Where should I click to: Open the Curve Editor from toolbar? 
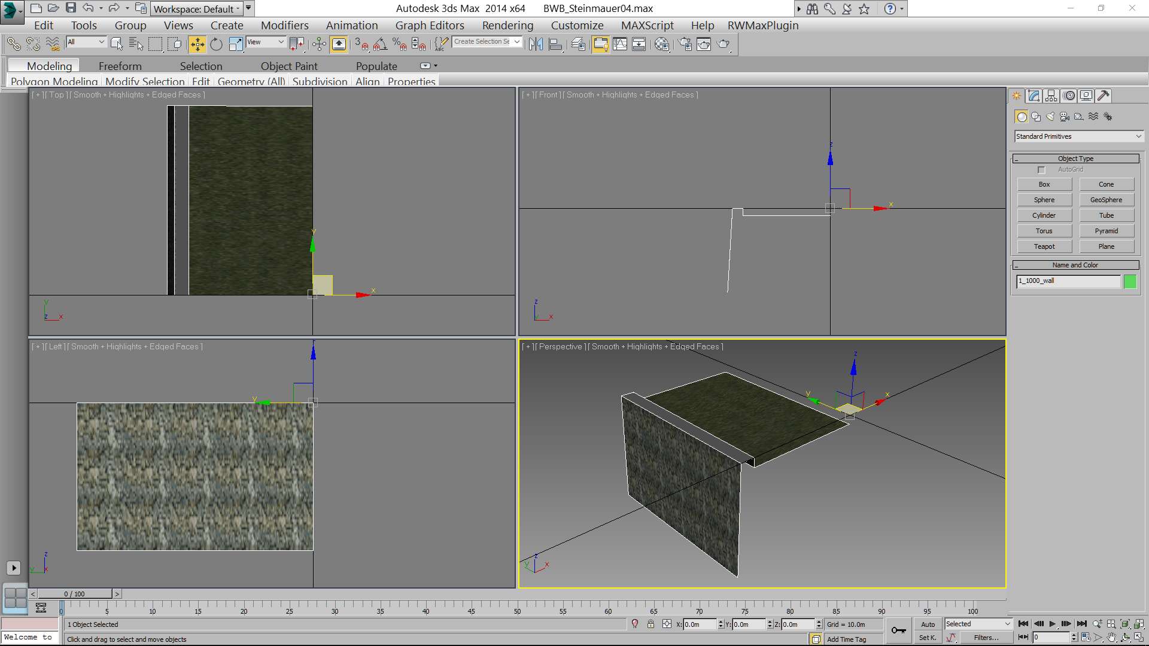click(x=620, y=44)
